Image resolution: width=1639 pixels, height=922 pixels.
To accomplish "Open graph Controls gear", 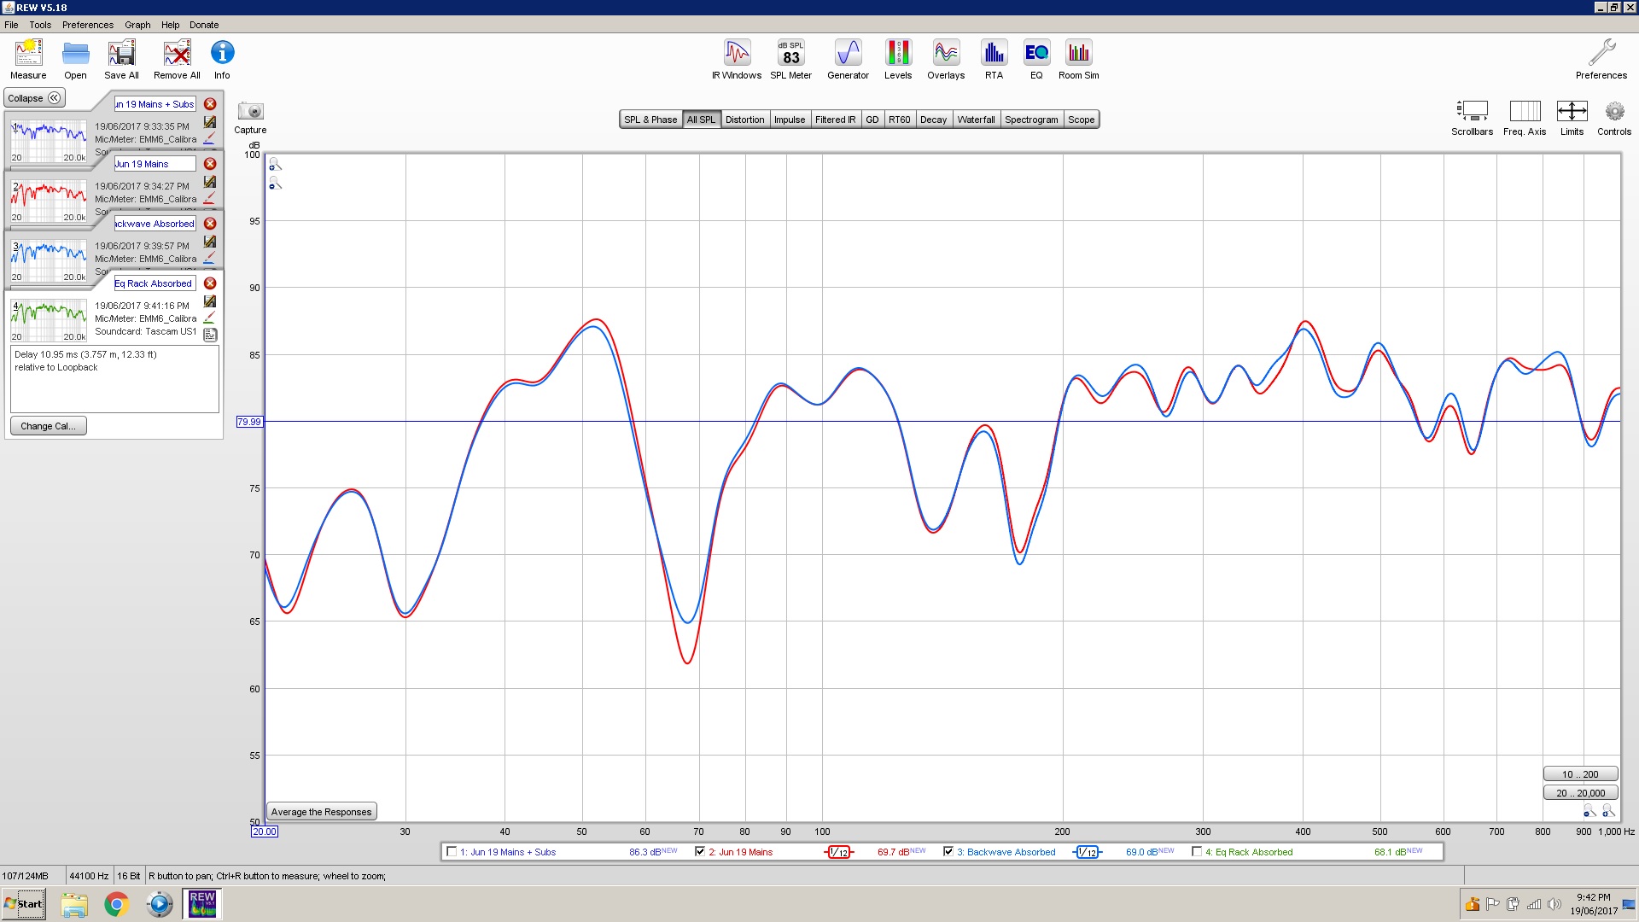I will (x=1614, y=118).
